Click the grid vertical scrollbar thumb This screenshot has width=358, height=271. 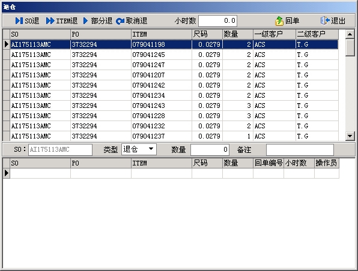coord(350,47)
